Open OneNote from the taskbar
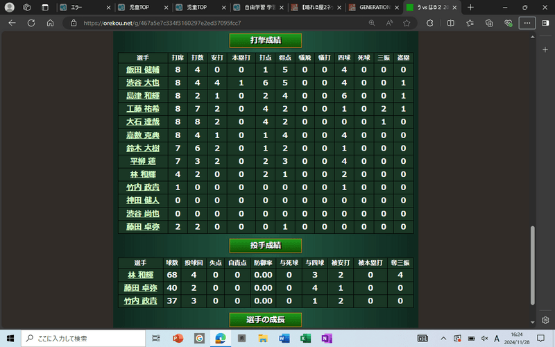The image size is (555, 347). pos(325,338)
